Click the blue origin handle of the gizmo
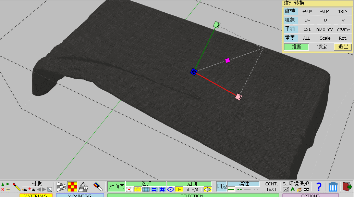Viewport: 354px width, 197px height. click(x=194, y=71)
